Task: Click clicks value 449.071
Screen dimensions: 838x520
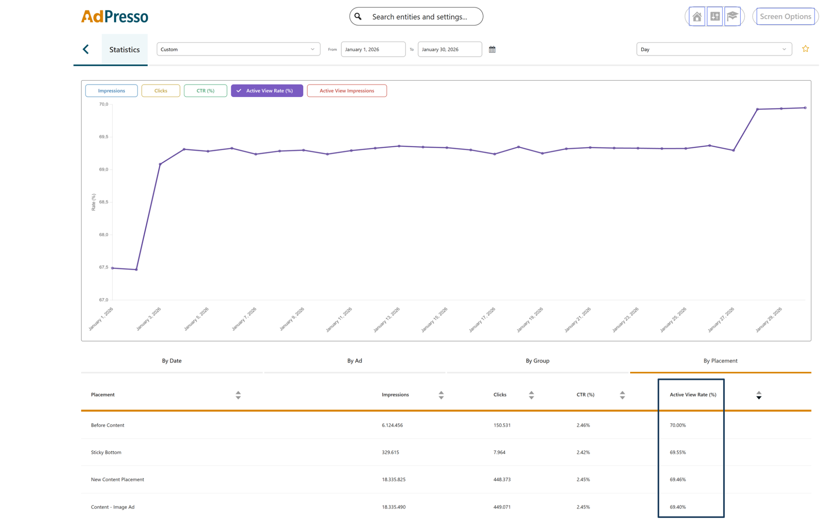Action: pos(502,507)
